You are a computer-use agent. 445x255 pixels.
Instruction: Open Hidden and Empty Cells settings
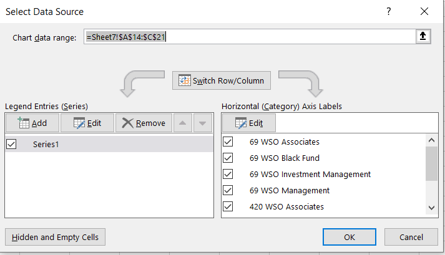coord(56,237)
